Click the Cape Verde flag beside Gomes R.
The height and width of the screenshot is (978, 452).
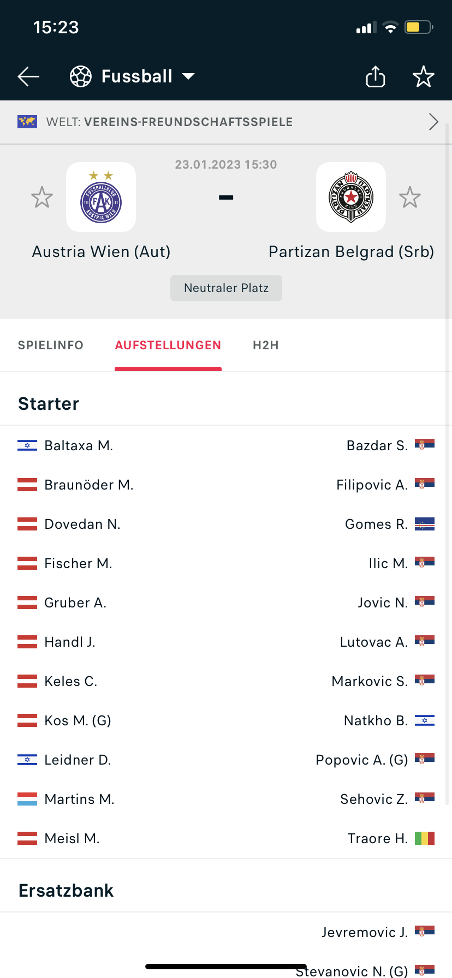[x=425, y=524]
